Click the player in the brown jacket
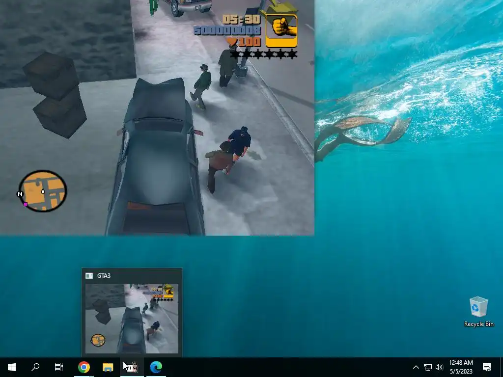 pyautogui.click(x=219, y=167)
